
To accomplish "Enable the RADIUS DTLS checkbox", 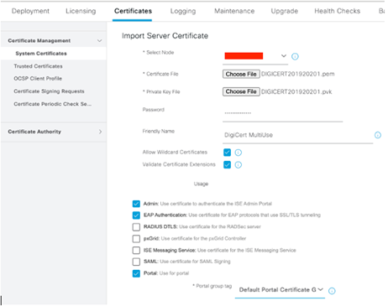I will coord(136,227).
